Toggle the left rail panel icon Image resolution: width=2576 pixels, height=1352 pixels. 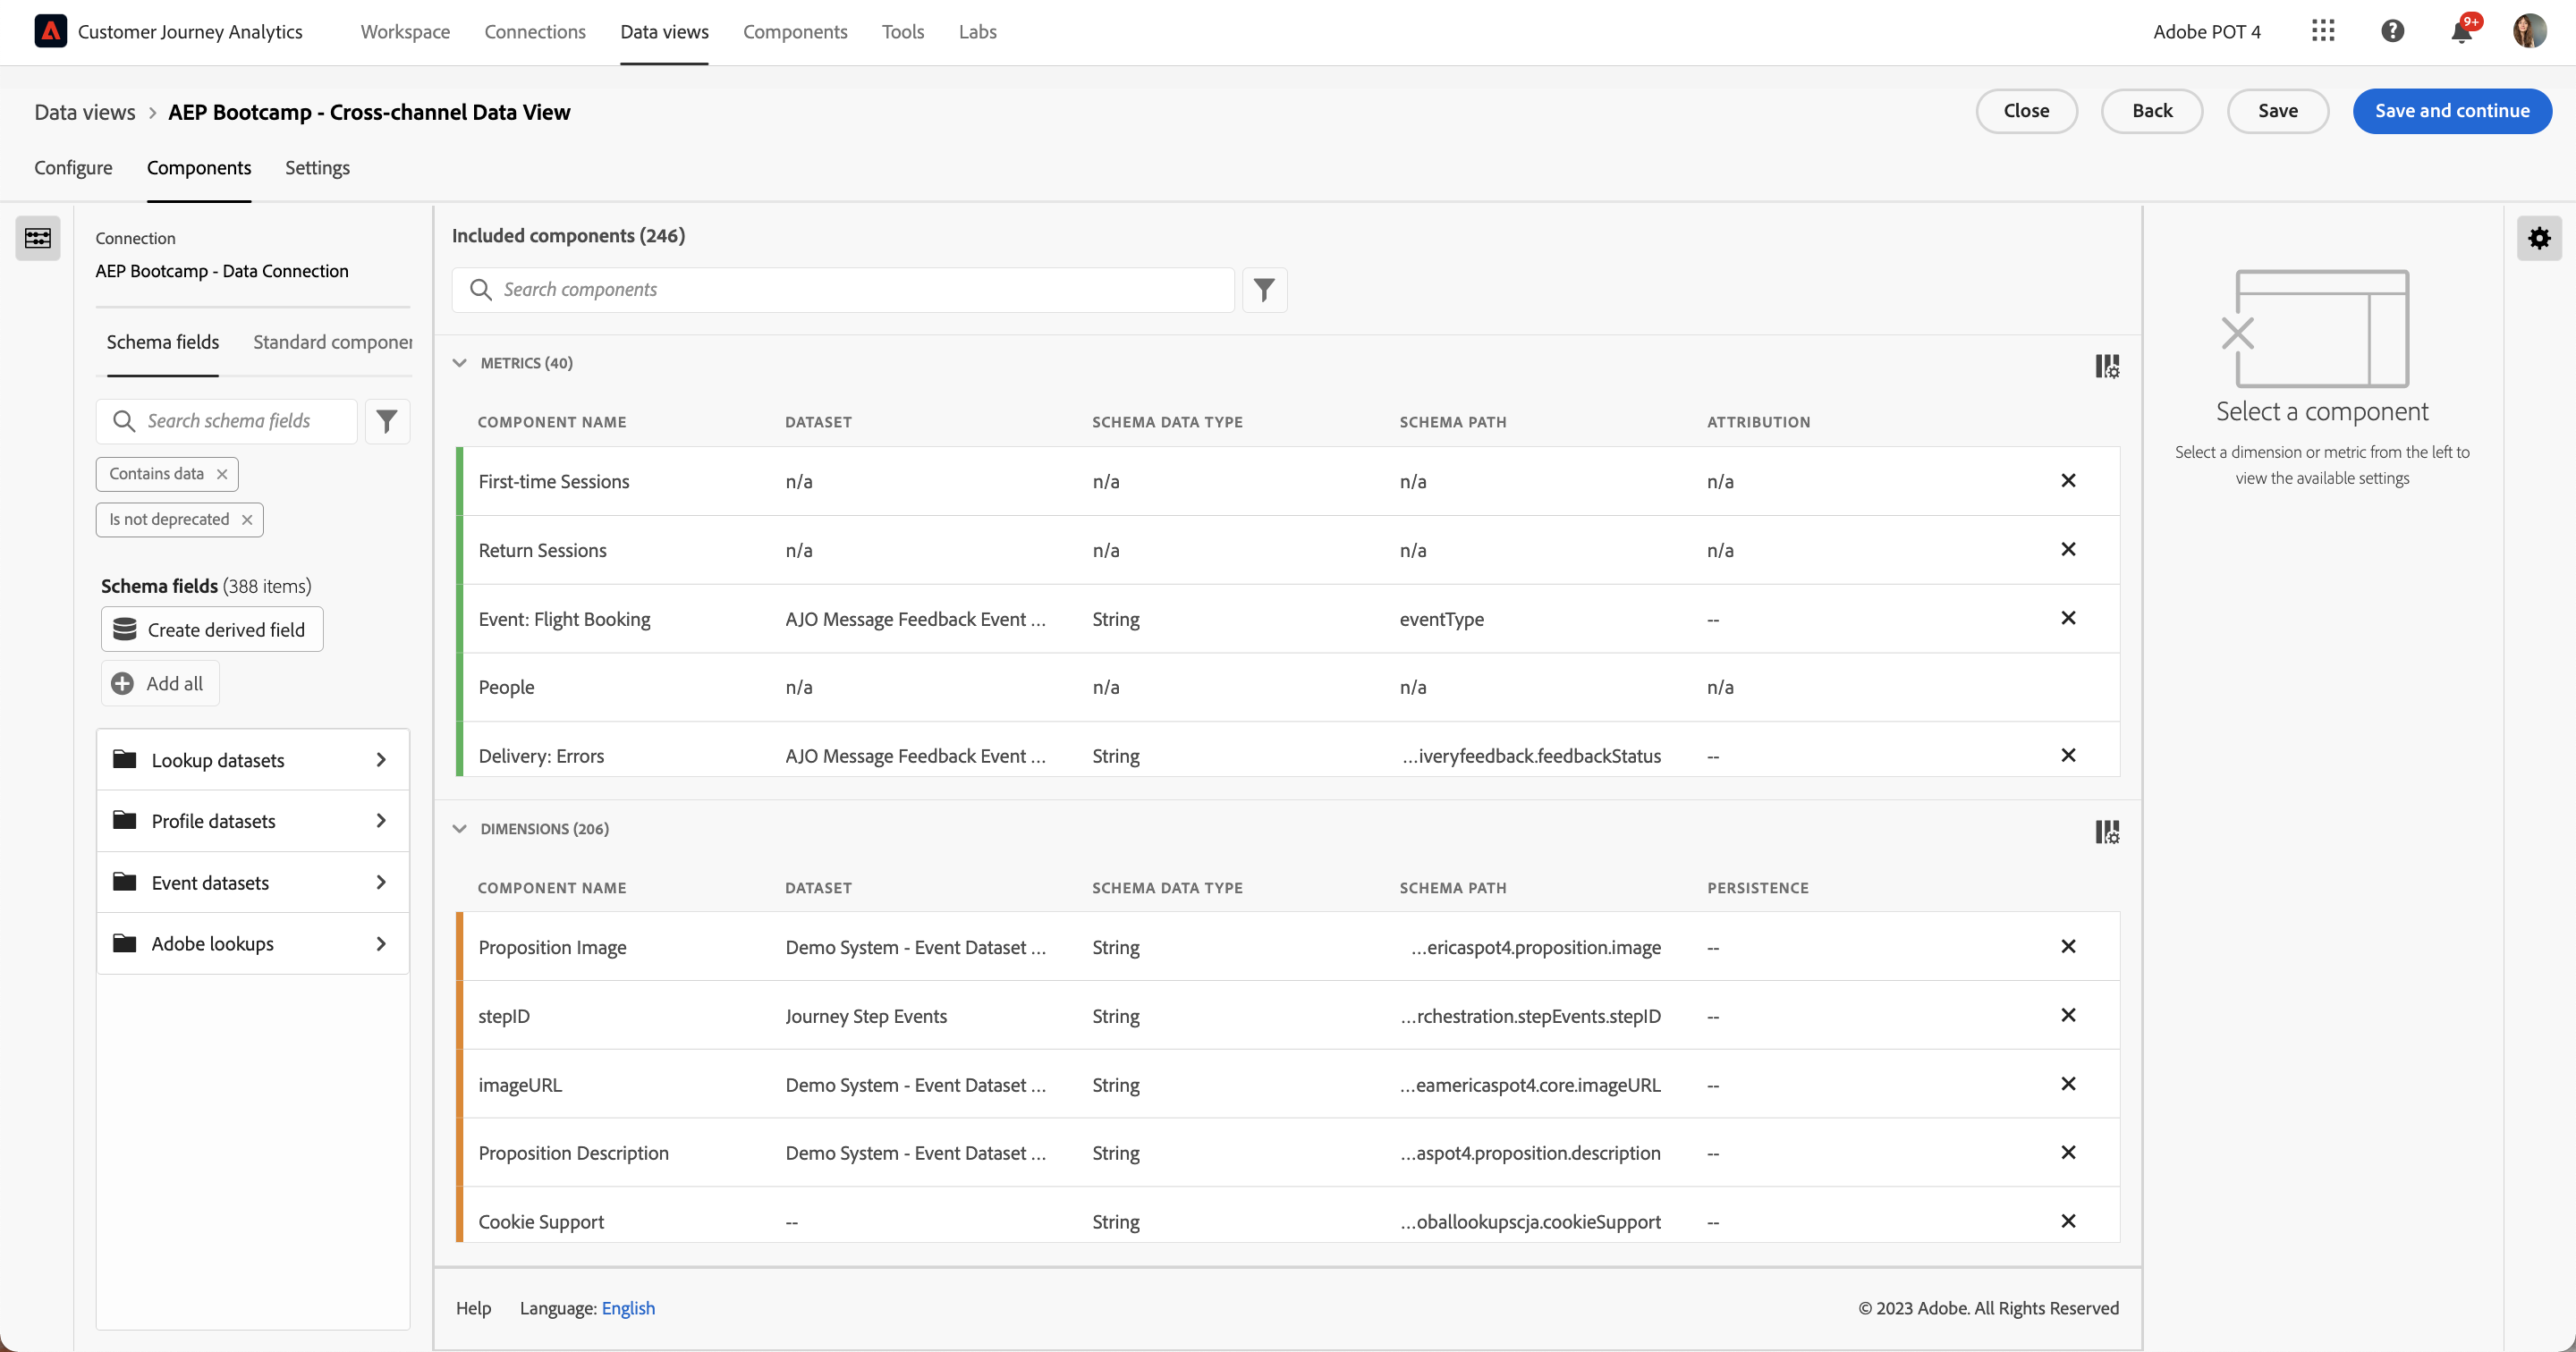(38, 238)
